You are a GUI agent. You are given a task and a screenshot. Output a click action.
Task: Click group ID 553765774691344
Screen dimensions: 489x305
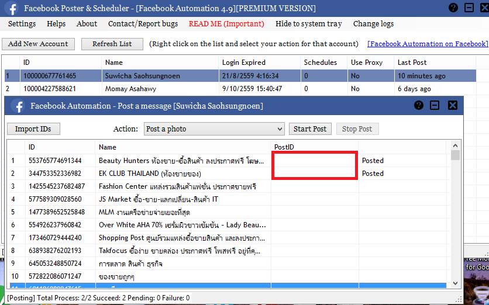click(55, 161)
